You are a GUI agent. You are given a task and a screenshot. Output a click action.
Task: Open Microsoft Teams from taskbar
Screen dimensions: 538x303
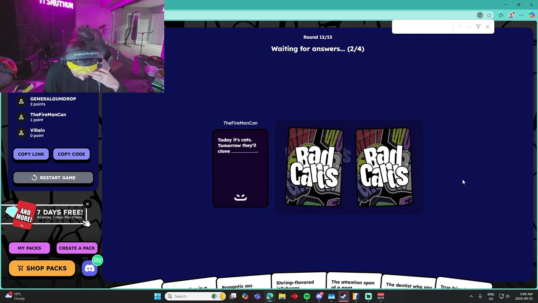pyautogui.click(x=257, y=296)
